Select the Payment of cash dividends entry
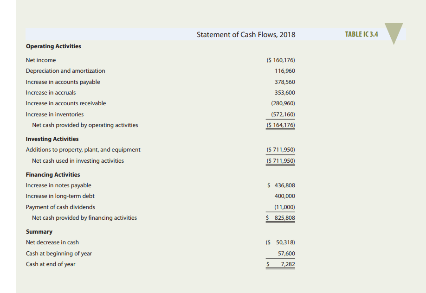 coord(60,207)
